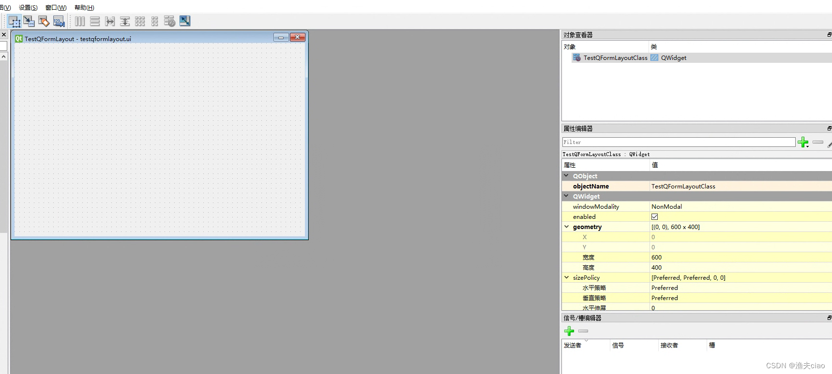This screenshot has width=832, height=374.
Task: Select the objectName property row
Action: click(697, 186)
